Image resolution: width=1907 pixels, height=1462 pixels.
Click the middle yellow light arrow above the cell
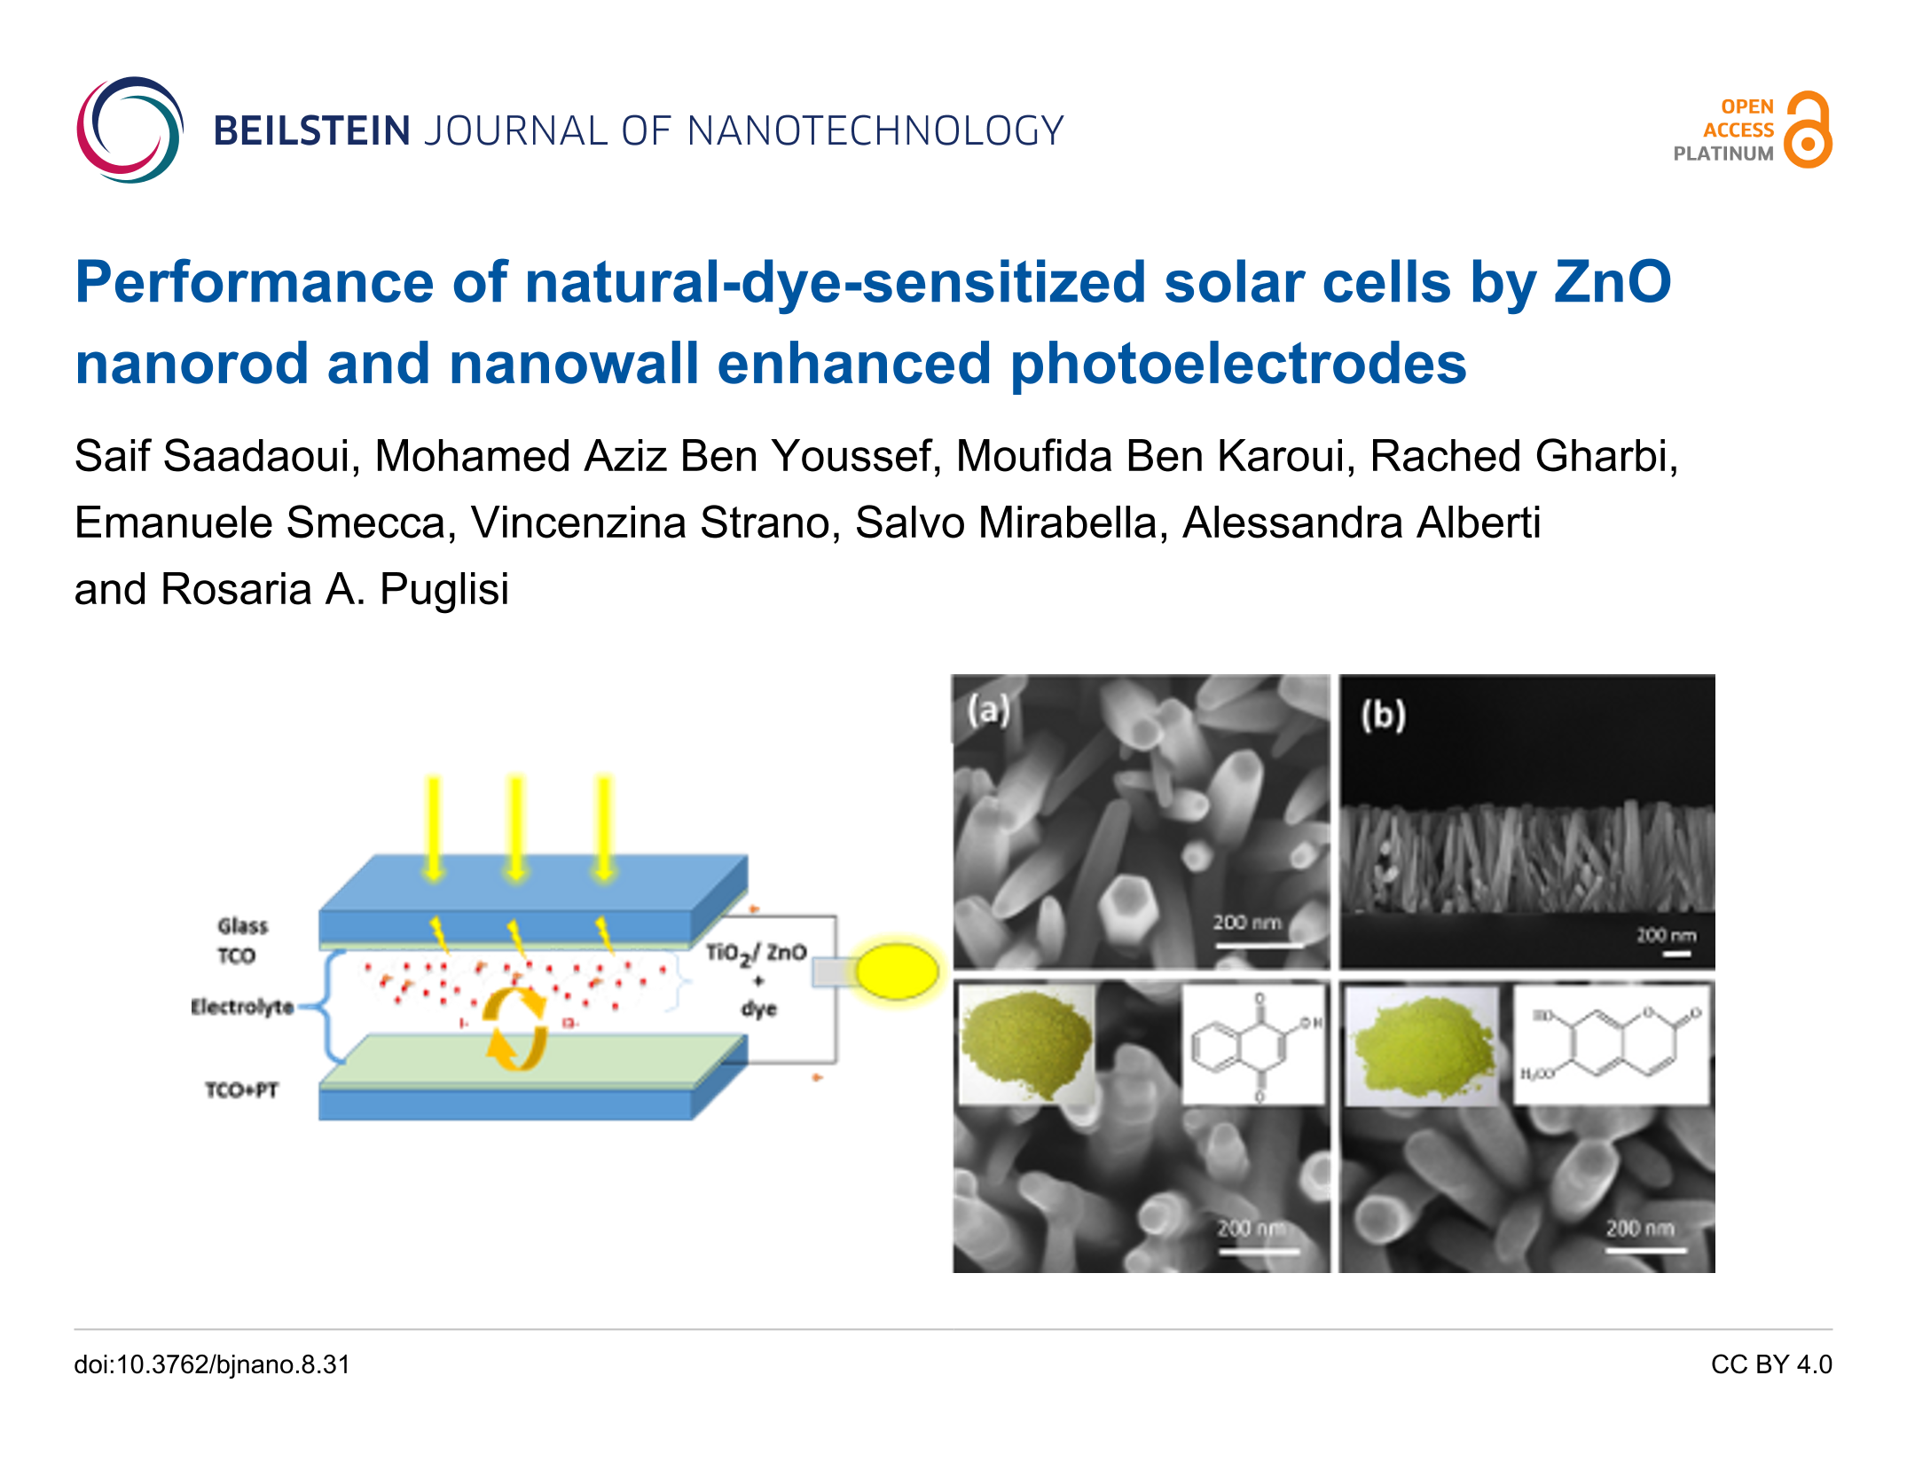[x=516, y=827]
